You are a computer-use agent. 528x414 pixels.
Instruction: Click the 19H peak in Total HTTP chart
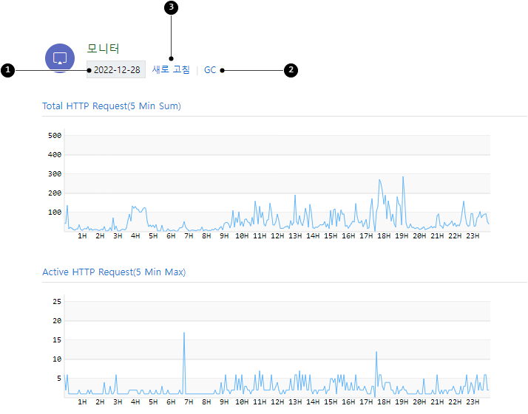403,177
